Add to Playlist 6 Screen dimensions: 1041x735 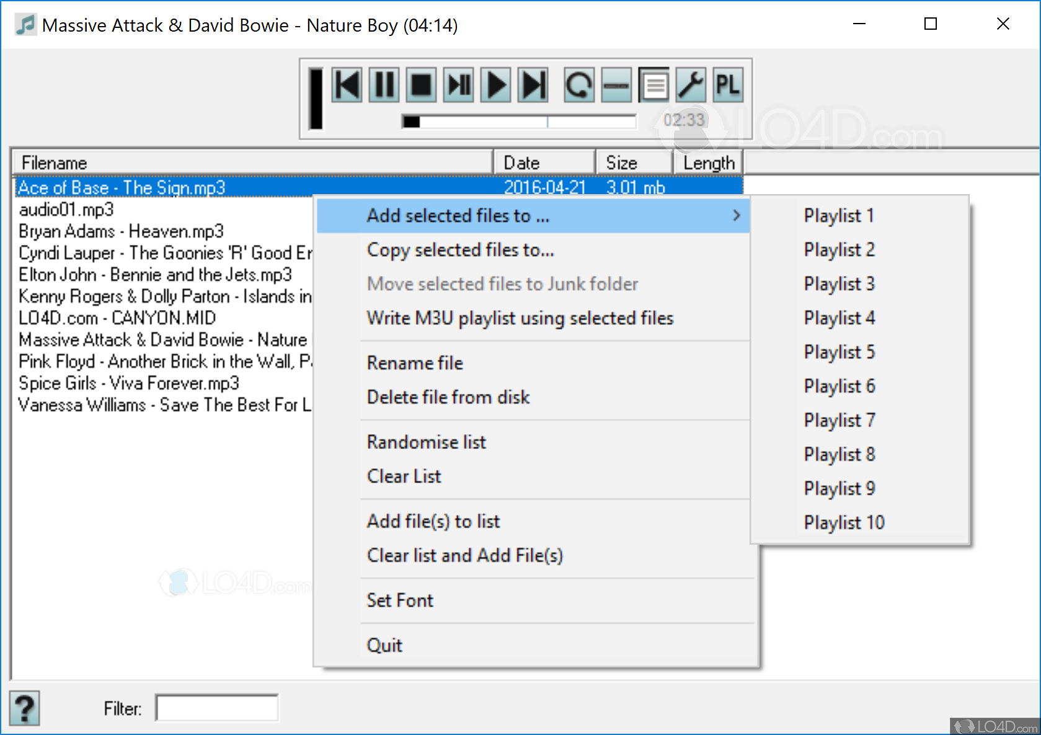point(859,386)
